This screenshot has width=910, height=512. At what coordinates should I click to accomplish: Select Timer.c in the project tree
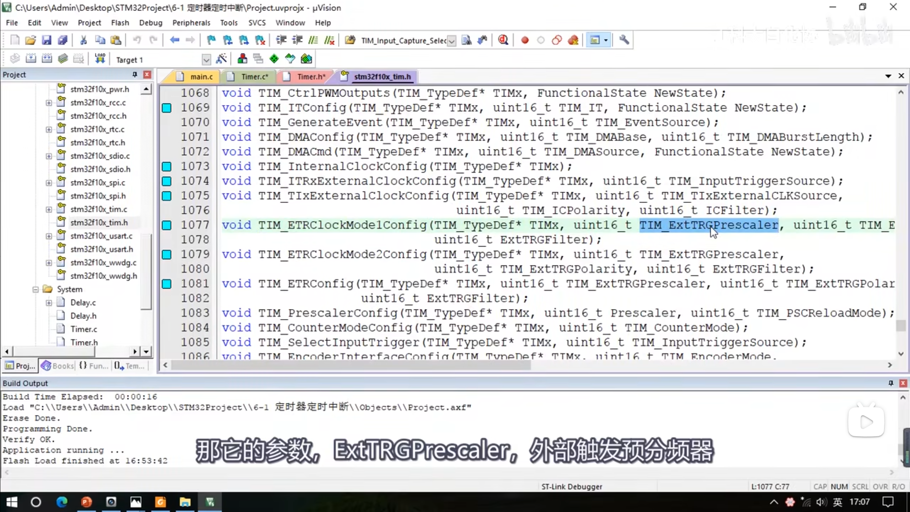coord(84,329)
